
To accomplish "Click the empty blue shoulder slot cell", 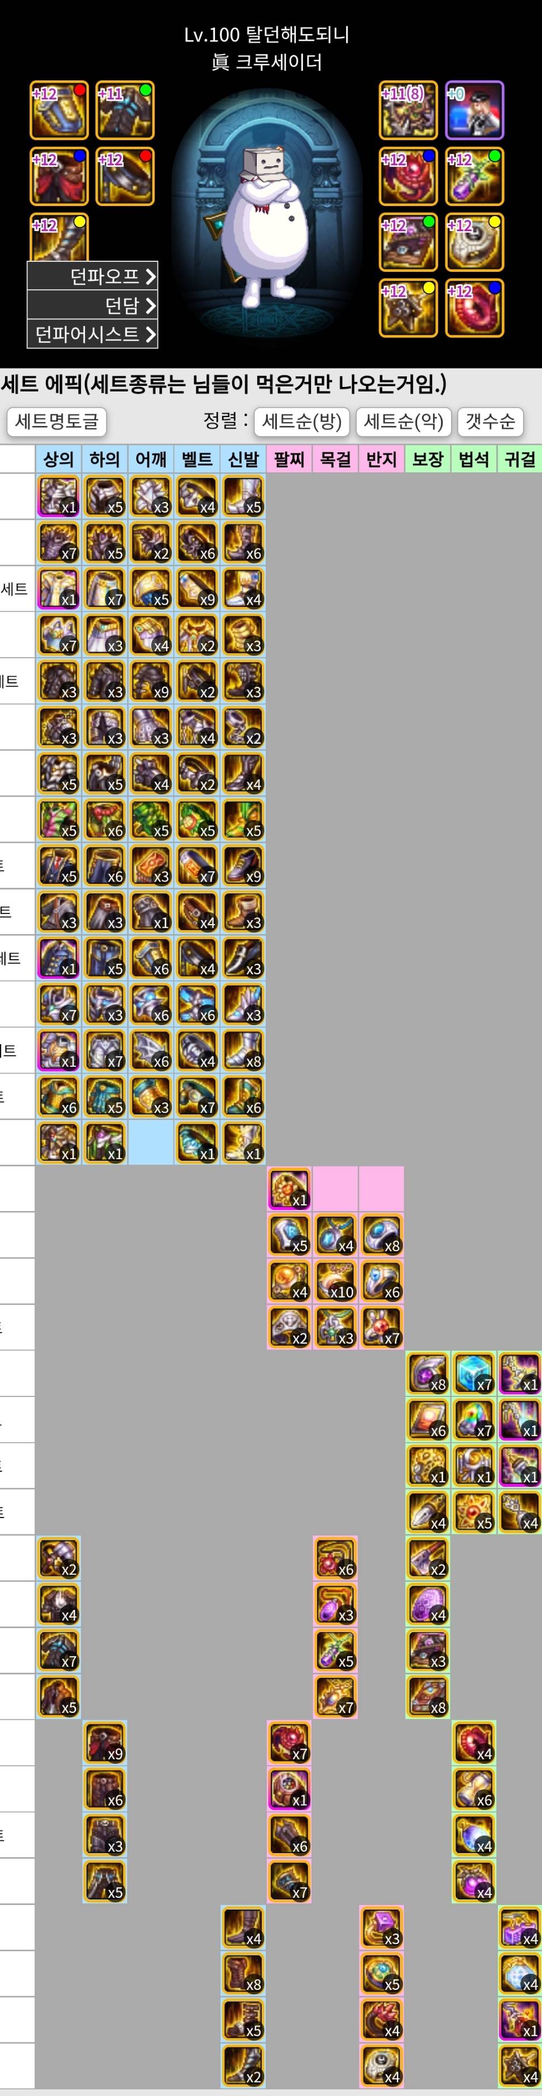I will (x=151, y=1142).
